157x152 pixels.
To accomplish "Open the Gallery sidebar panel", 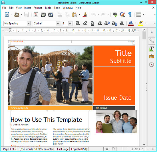I will click(x=152, y=56).
